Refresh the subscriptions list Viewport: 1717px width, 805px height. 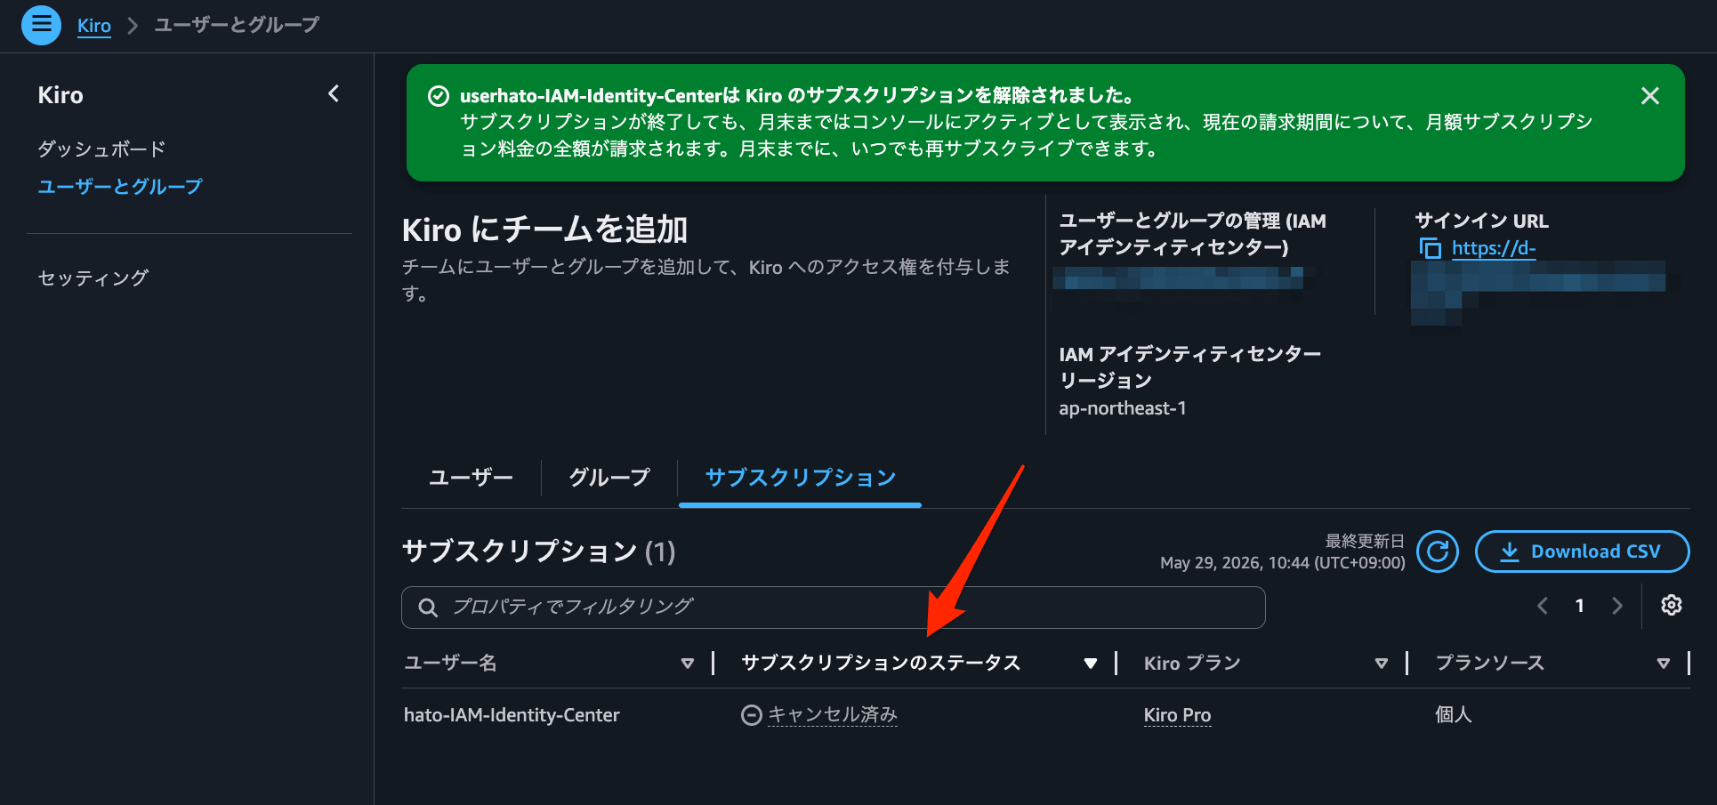coord(1438,551)
